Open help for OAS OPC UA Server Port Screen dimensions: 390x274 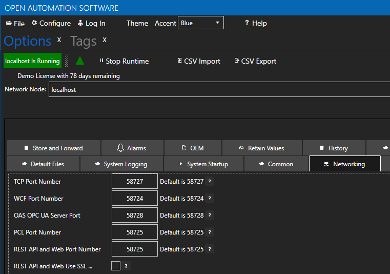click(210, 215)
